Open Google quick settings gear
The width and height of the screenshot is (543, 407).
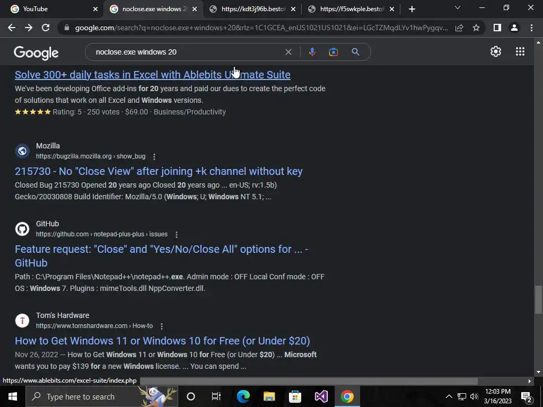(496, 51)
